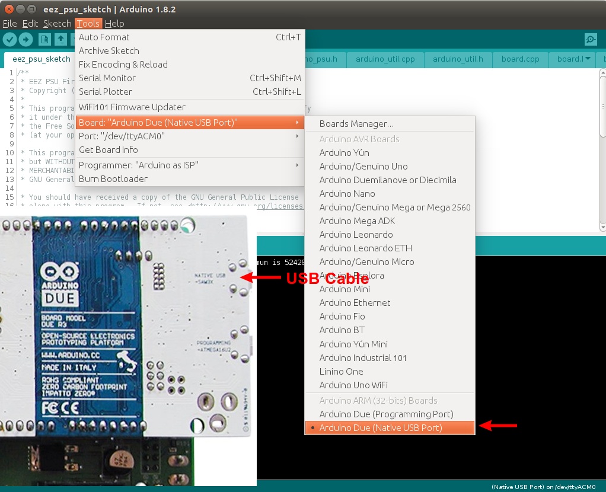Open the Help menu
This screenshot has height=492, width=606.
(x=114, y=24)
